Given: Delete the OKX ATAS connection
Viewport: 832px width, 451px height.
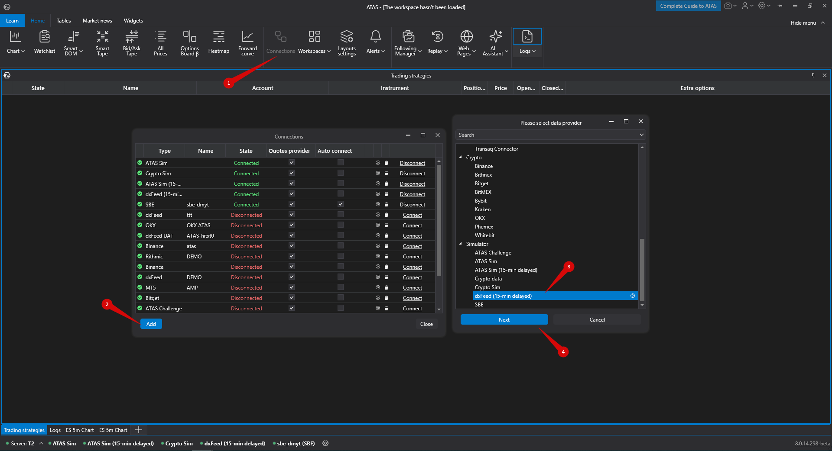Looking at the screenshot, I should 387,225.
